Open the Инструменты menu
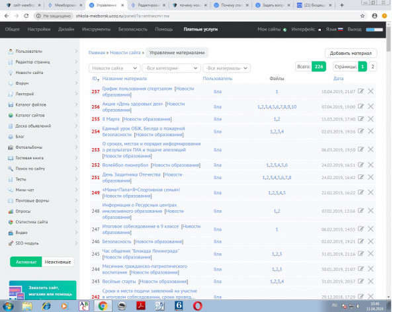This screenshot has width=397, height=312. [x=96, y=29]
